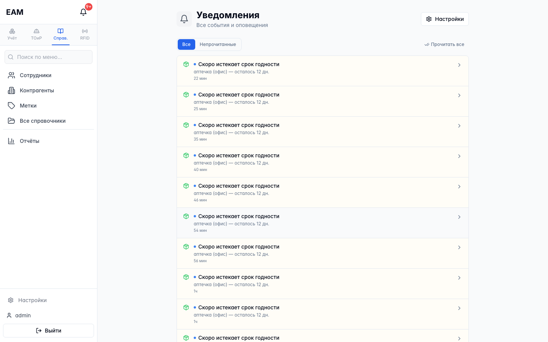
Task: Click package icon on the 54 мин notification
Action: [186, 216]
